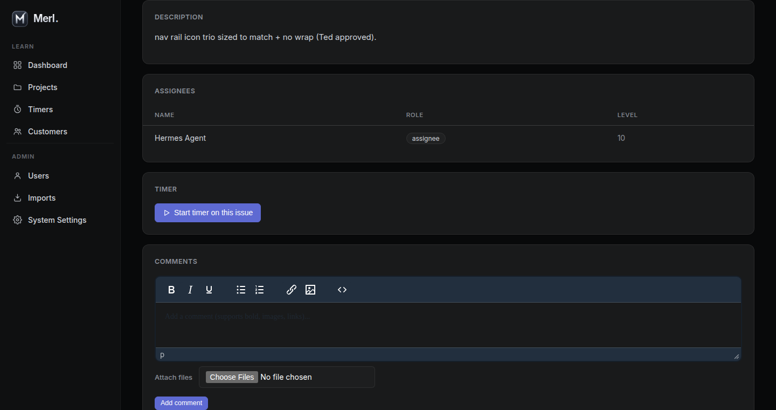The image size is (776, 410).
Task: Click the level value 10
Action: [621, 138]
